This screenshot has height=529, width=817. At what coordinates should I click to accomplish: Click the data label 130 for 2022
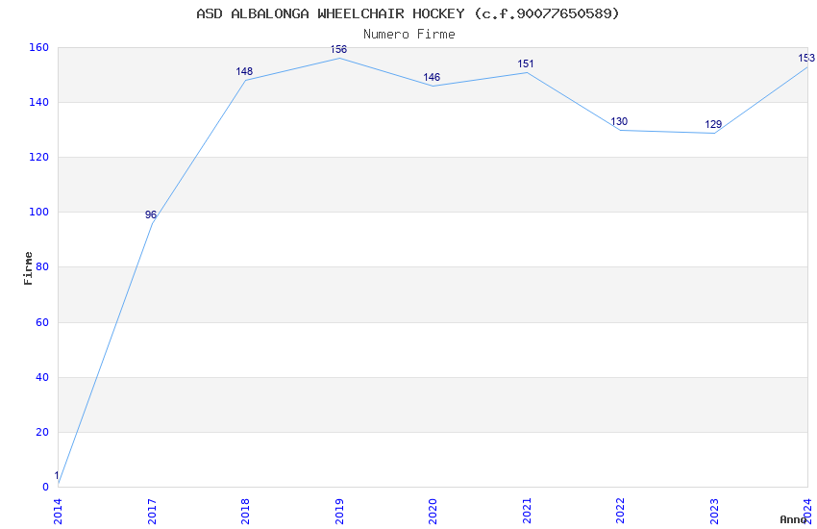click(x=619, y=121)
